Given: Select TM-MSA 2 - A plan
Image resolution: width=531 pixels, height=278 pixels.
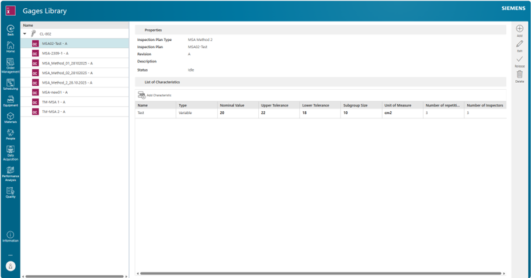Looking at the screenshot, I should tap(54, 111).
